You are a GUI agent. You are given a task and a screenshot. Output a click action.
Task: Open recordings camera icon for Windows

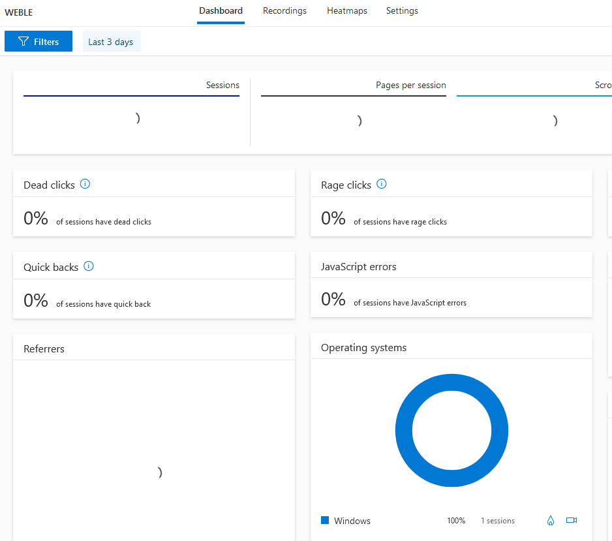click(572, 520)
